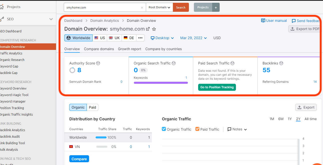Open Backlink Analytics in the sidebar

12,130
